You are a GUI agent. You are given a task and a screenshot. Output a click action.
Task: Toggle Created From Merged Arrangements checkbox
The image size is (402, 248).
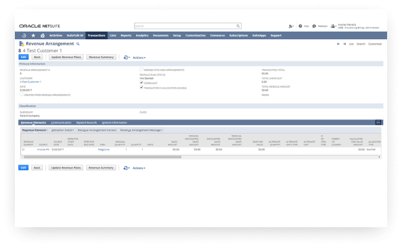[x=22, y=95]
